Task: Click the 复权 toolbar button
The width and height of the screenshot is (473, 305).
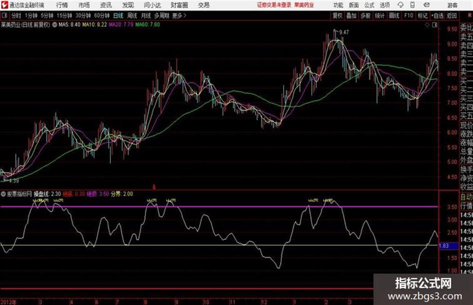Action: click(x=337, y=16)
